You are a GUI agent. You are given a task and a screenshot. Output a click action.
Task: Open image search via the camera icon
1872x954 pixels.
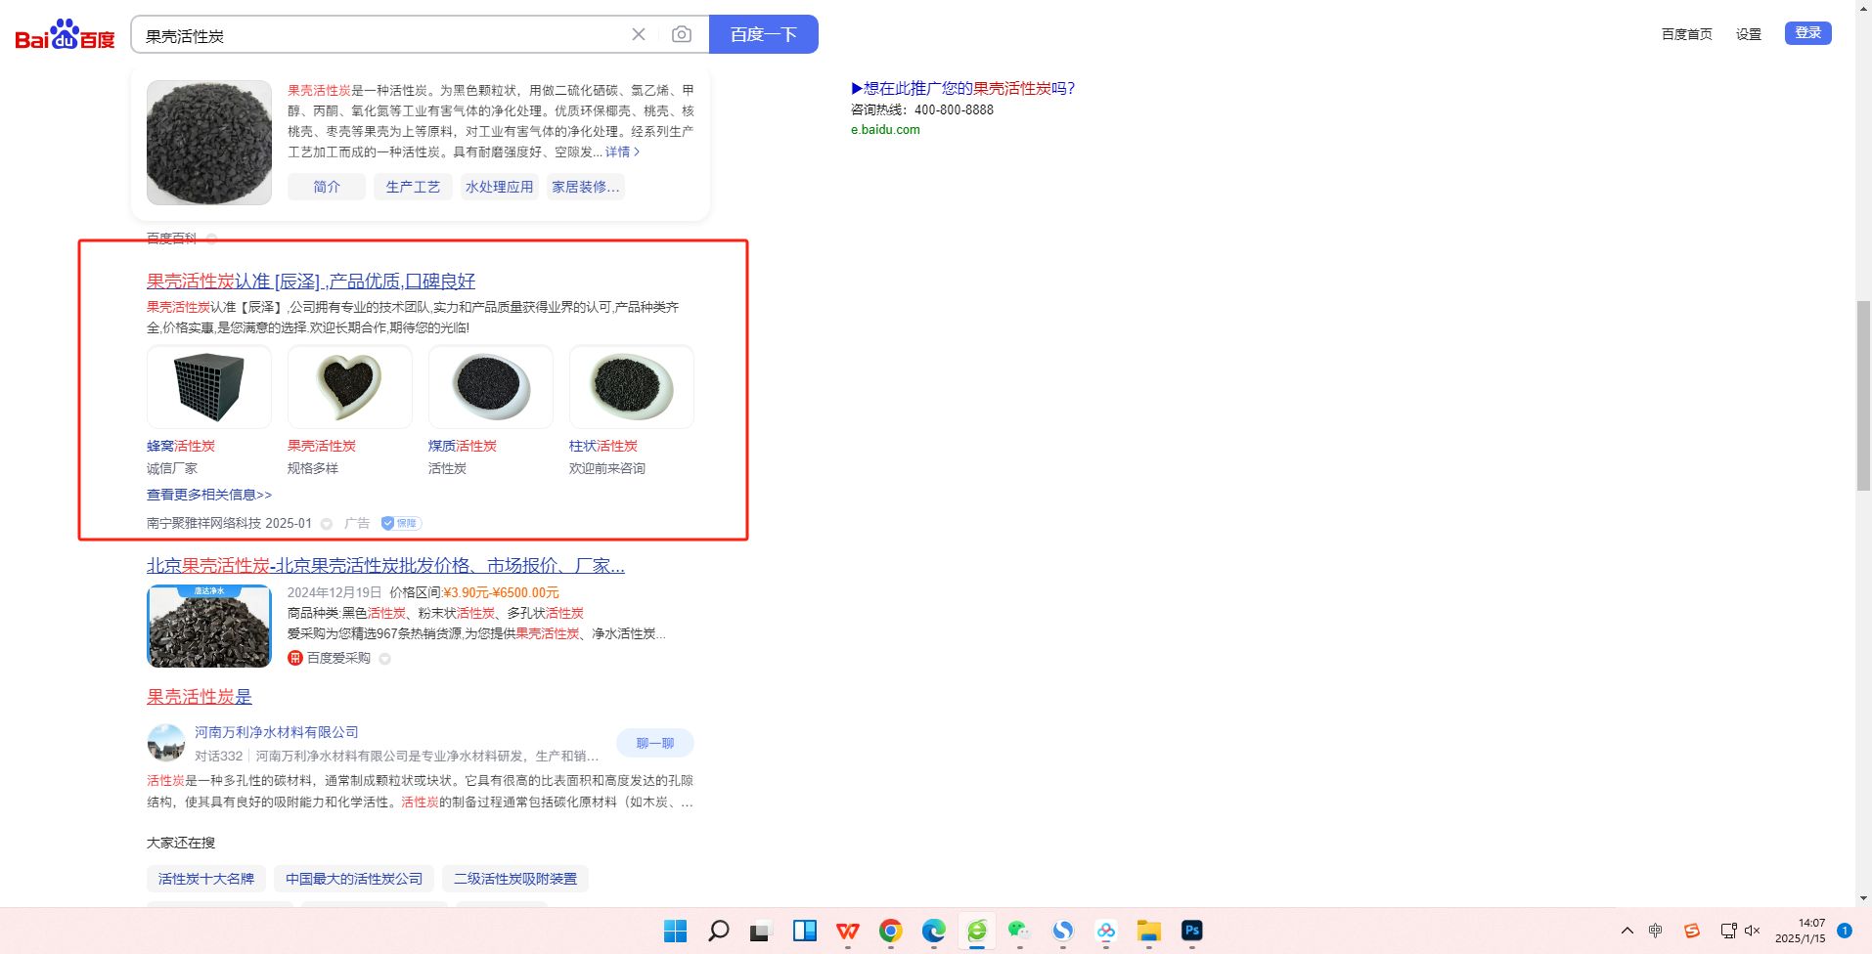(x=682, y=34)
